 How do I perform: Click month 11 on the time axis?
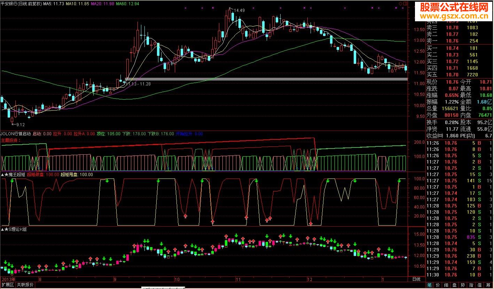[238, 279]
